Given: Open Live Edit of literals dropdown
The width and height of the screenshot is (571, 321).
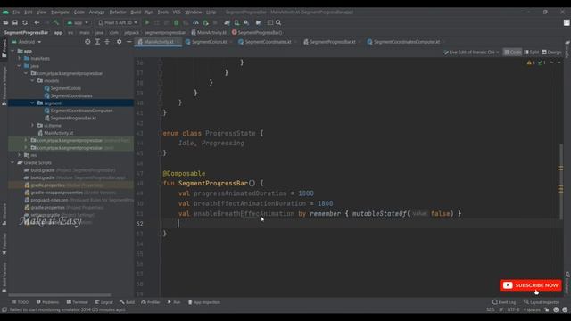Looking at the screenshot, I should (471, 53).
